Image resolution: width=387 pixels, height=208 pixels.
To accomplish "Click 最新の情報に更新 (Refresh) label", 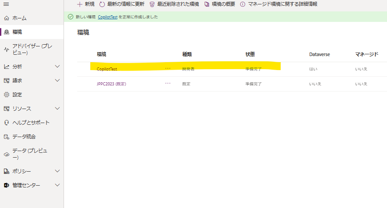I will pyautogui.click(x=126, y=4).
